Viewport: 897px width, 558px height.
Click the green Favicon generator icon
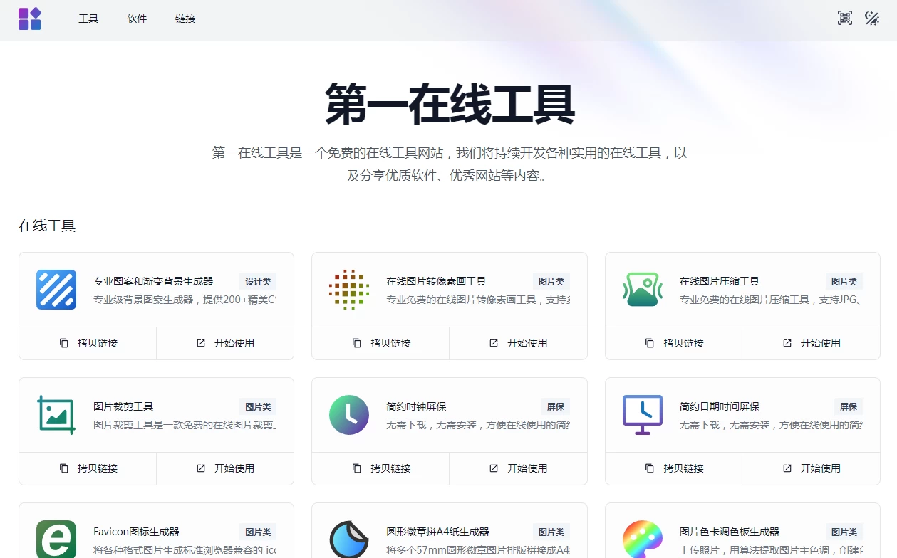56,539
